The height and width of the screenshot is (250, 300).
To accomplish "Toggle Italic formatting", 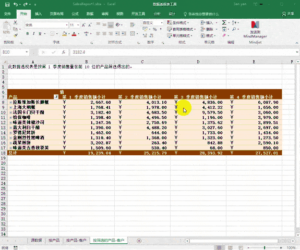I will tap(34, 34).
